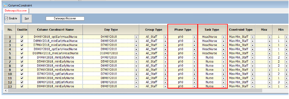Uncheck Enable for row 13
Screen dimensions: 289x99
point(22,86)
